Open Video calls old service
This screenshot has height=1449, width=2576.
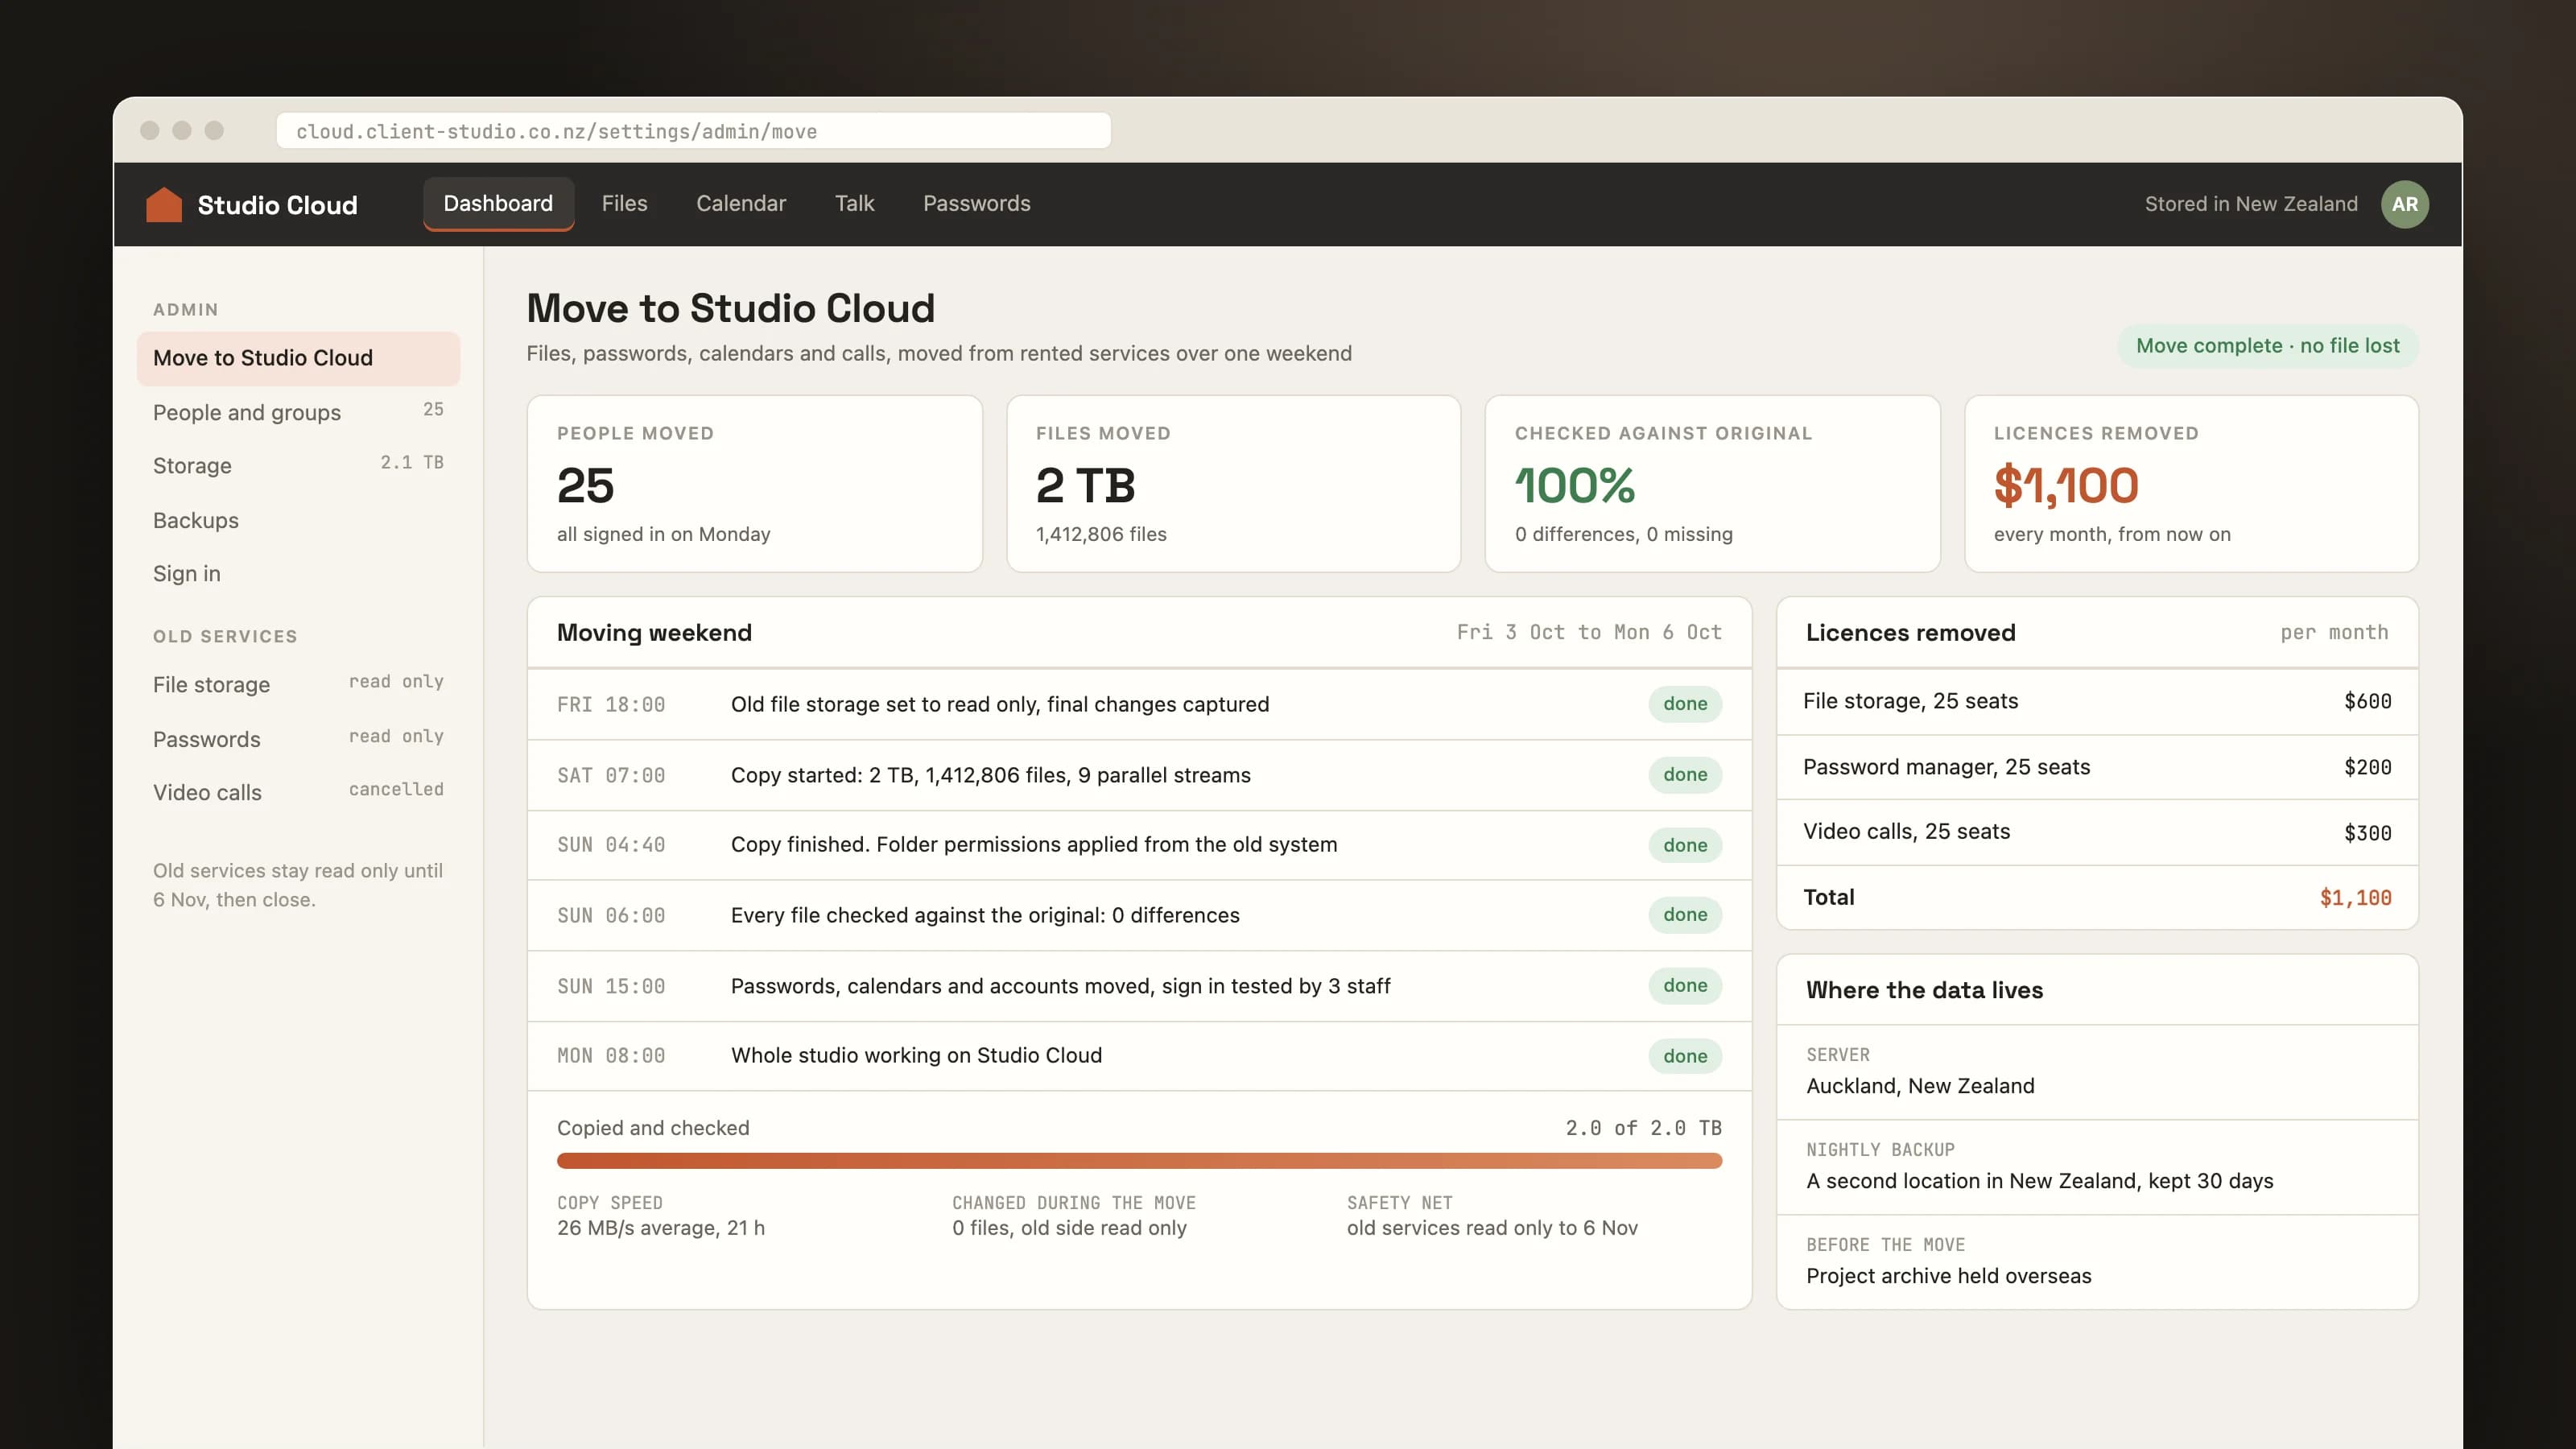[298, 792]
